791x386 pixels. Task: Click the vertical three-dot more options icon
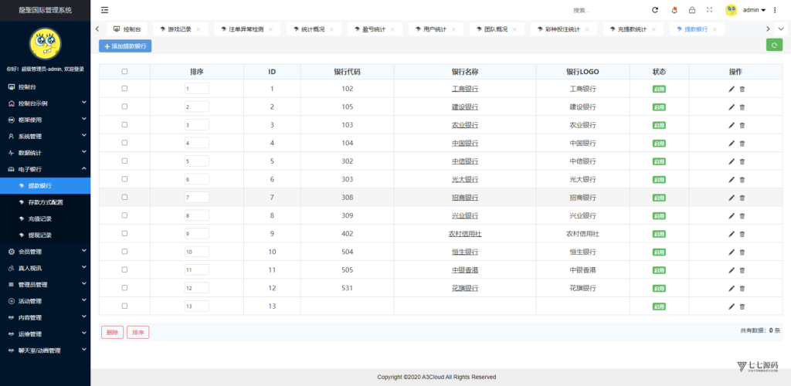775,10
